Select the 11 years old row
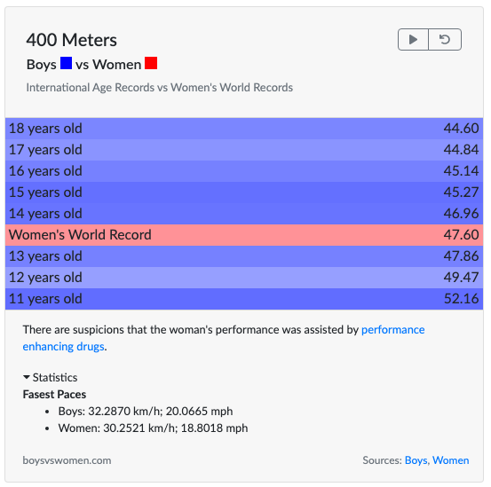This screenshot has width=491, height=487. point(244,299)
